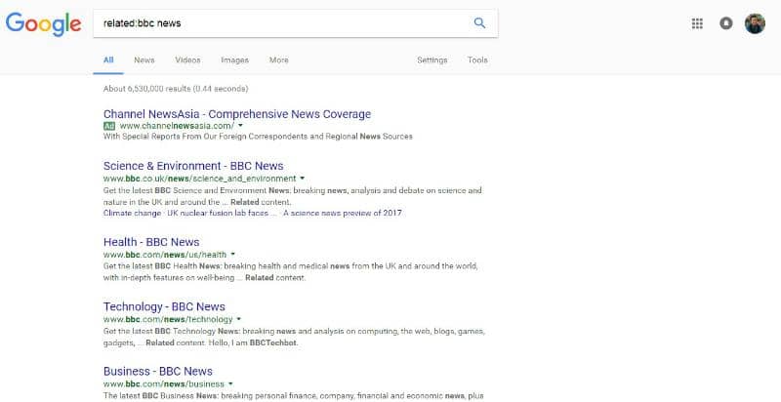Image resolution: width=781 pixels, height=402 pixels.
Task: Click the www.bbc.co.uk/news/science_and_environment URL text
Action: click(200, 179)
